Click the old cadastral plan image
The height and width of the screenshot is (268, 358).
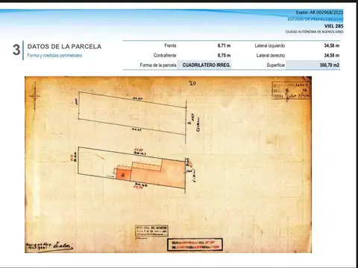168,165
